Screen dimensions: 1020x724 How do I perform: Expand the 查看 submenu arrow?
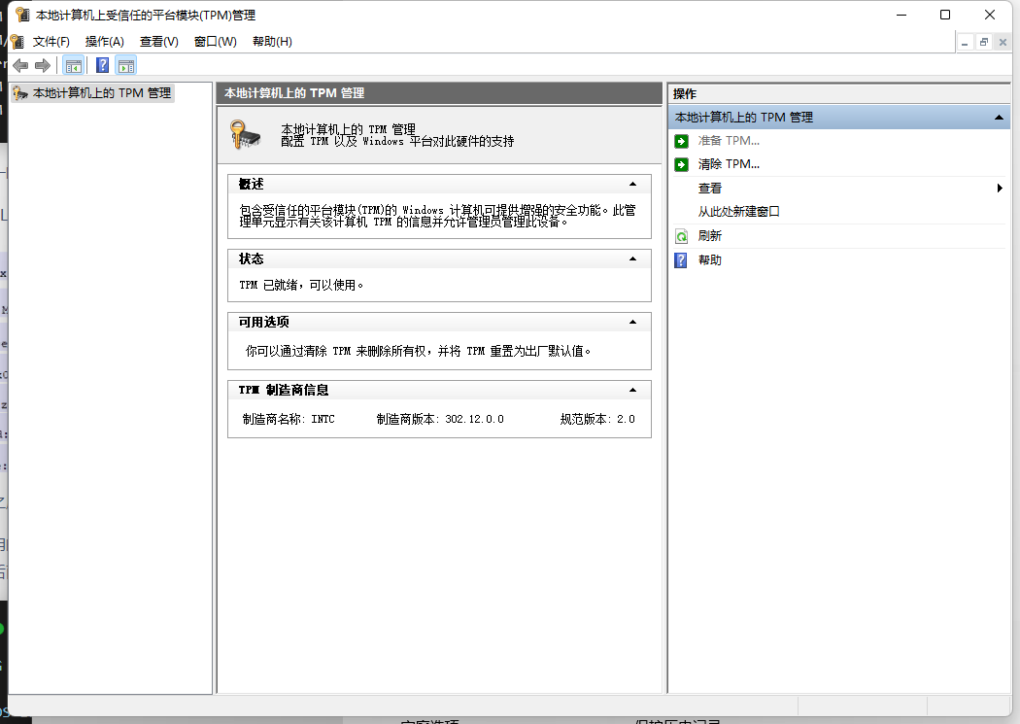(x=1000, y=188)
